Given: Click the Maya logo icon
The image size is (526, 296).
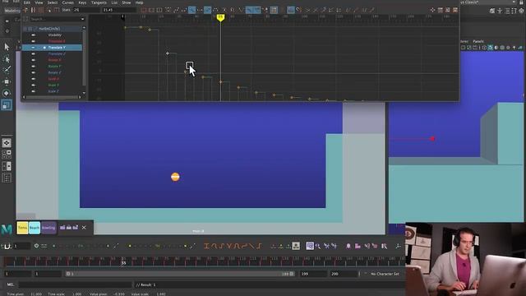Looking at the screenshot, I should point(7,229).
